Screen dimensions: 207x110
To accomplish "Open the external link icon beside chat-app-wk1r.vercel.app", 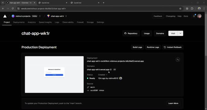I will click(x=111, y=70).
